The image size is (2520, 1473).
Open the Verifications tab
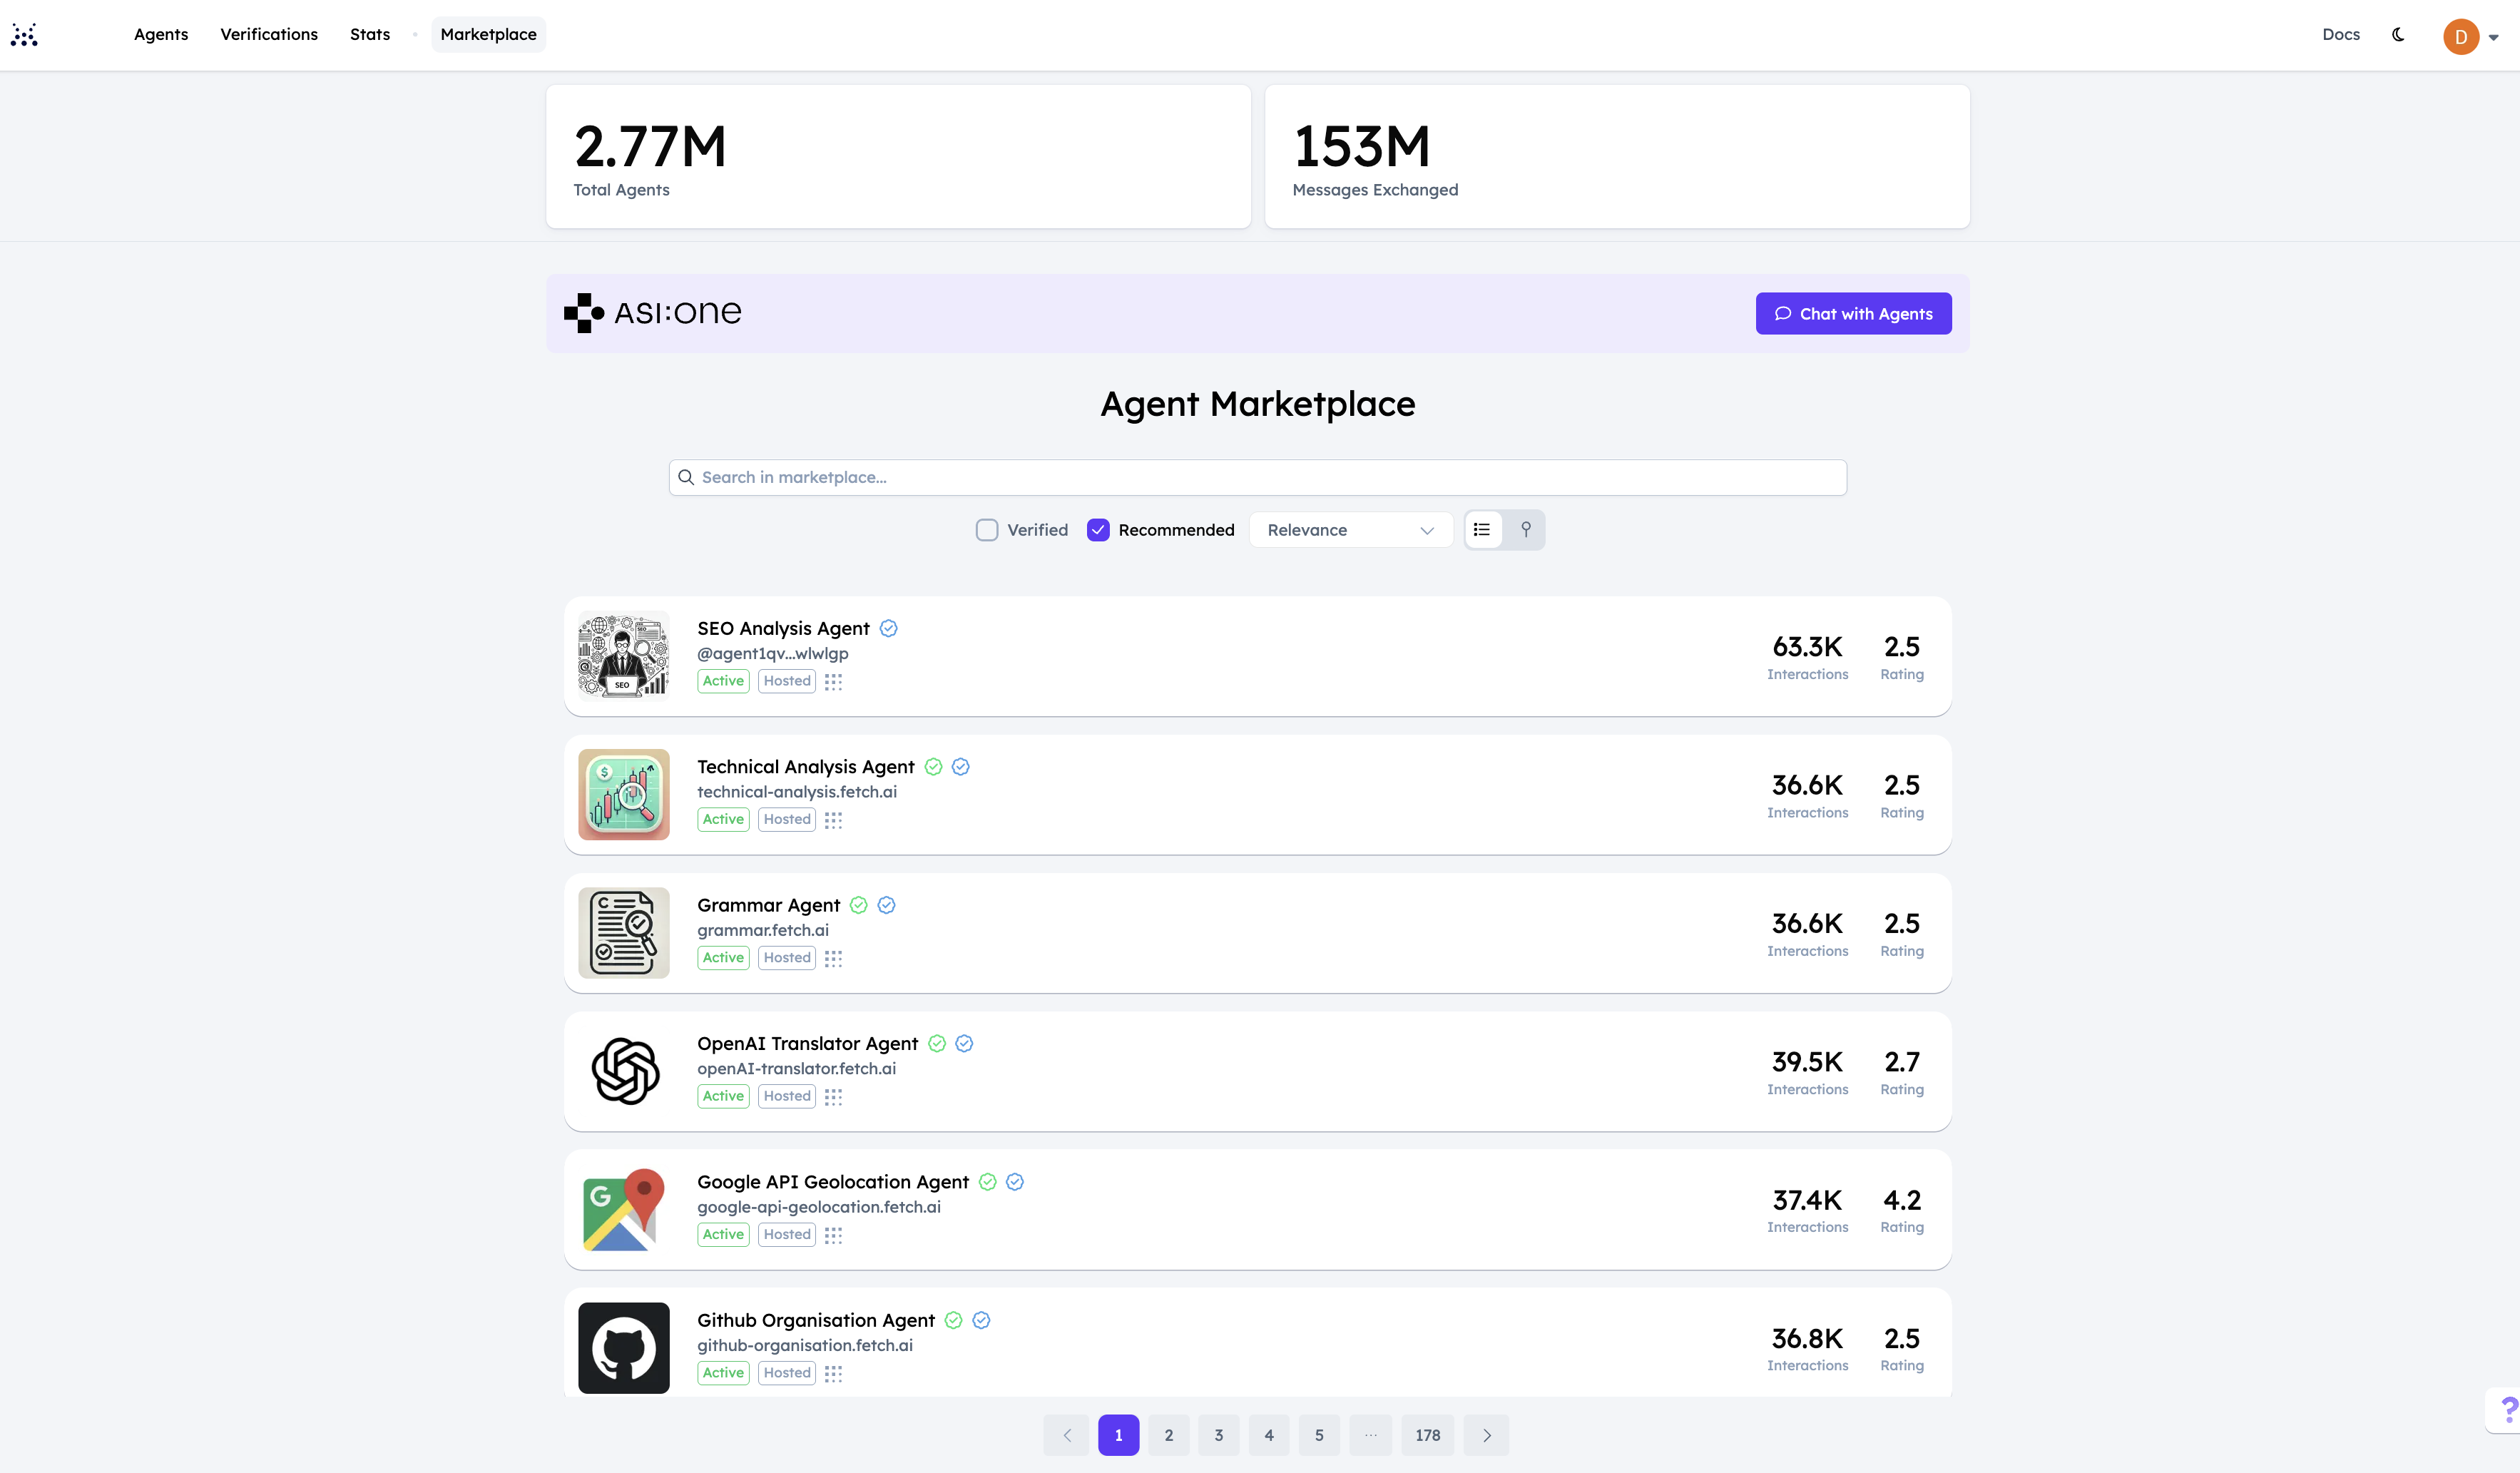[269, 35]
